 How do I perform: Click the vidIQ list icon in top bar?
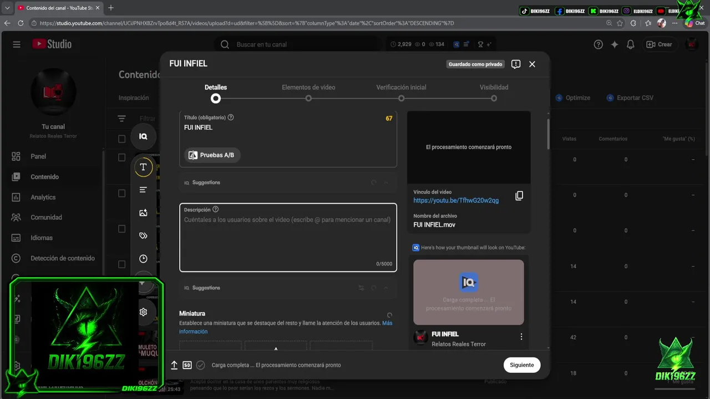coord(466,44)
